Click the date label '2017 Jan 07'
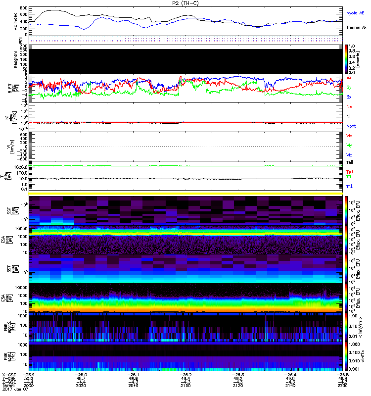This screenshot has height=396, width=371. 15,390
